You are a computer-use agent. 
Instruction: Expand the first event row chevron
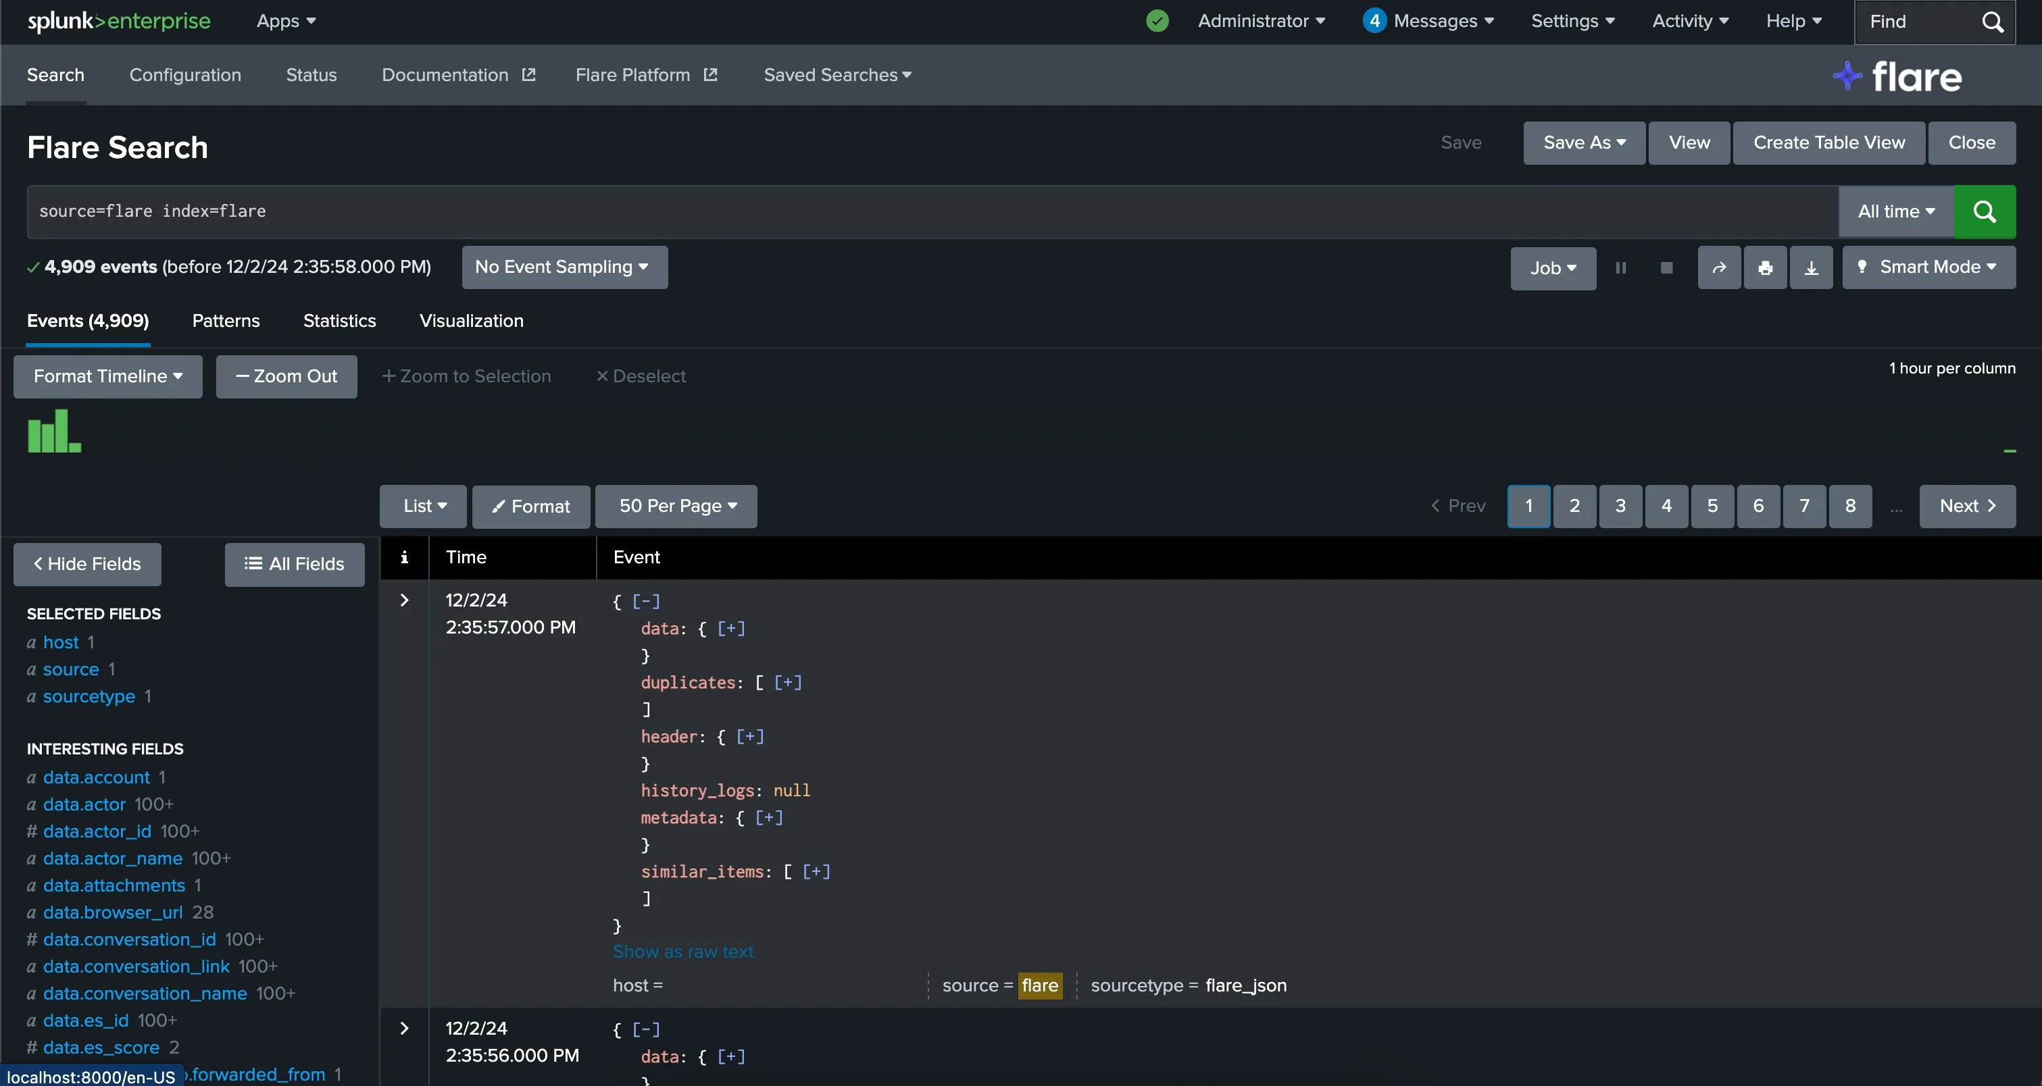(404, 600)
